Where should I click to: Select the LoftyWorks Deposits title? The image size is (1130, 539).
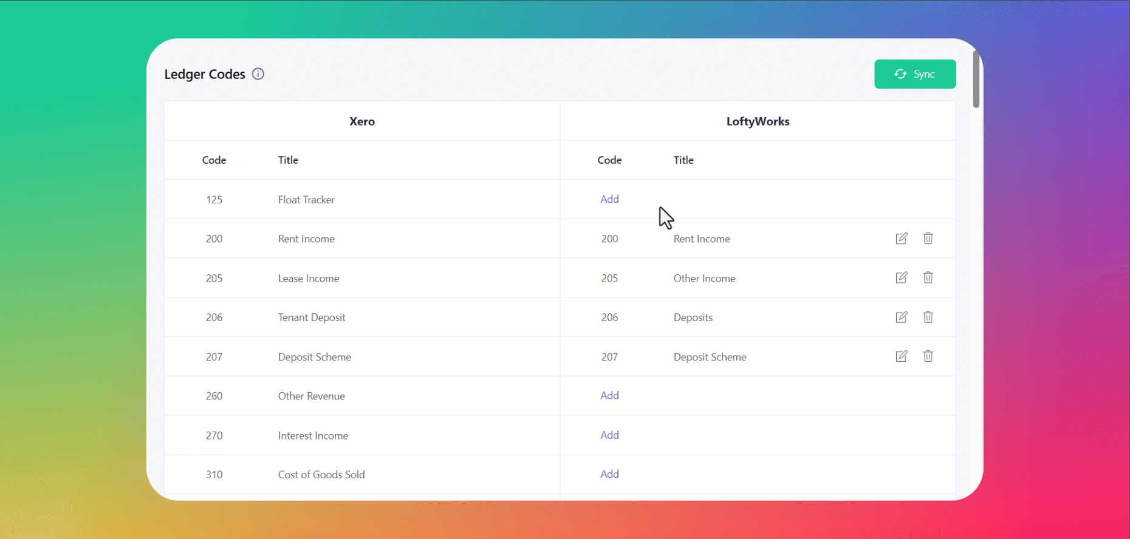693,317
